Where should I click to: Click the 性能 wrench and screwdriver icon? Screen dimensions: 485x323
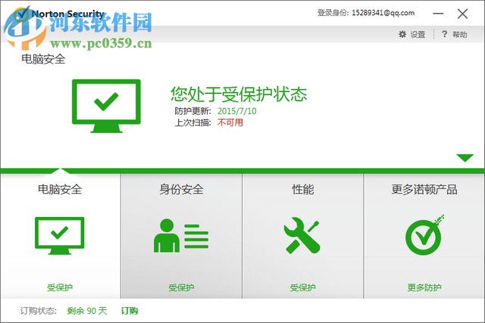(x=302, y=235)
